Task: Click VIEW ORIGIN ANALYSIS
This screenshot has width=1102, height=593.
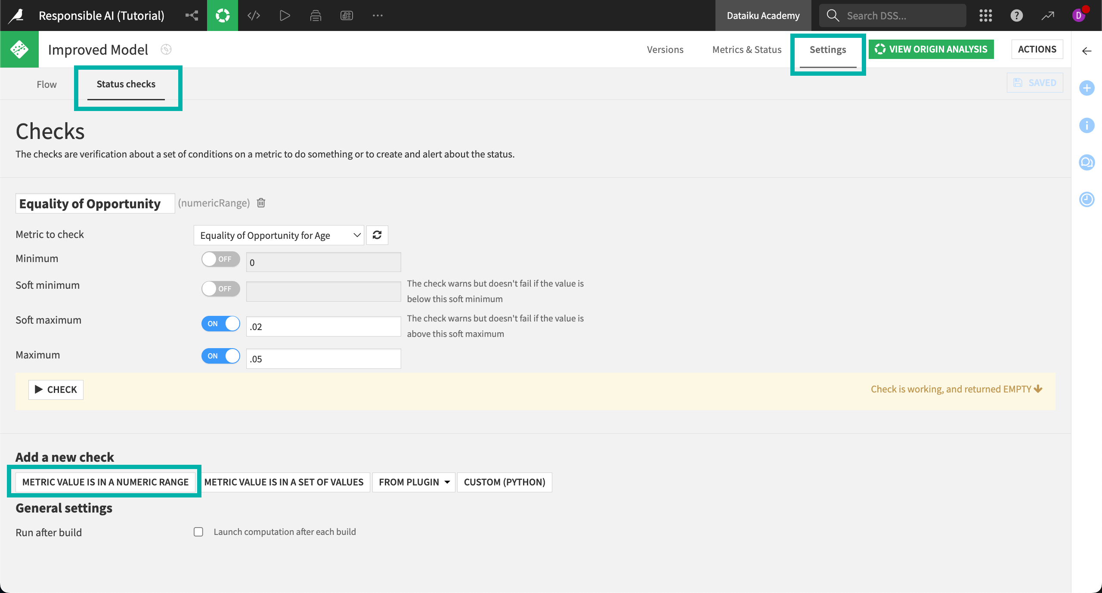Action: coord(932,49)
